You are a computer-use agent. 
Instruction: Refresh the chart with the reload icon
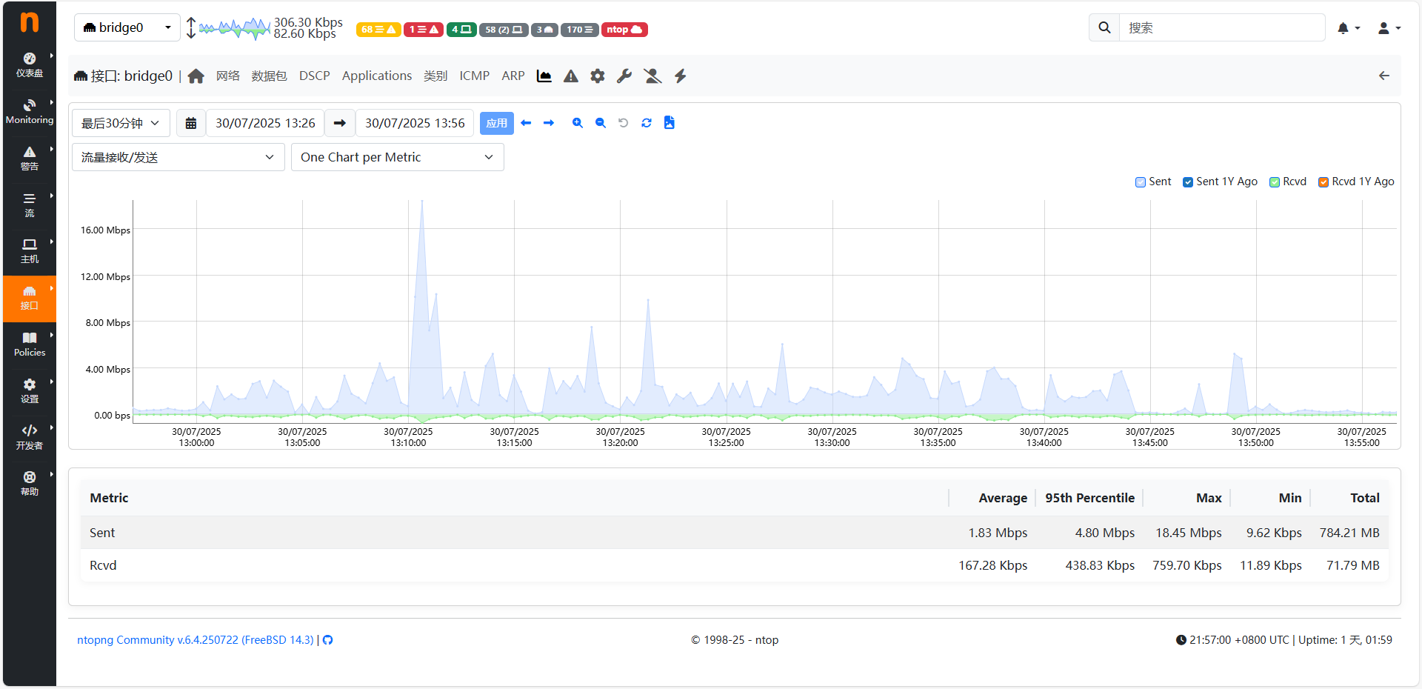click(x=647, y=123)
